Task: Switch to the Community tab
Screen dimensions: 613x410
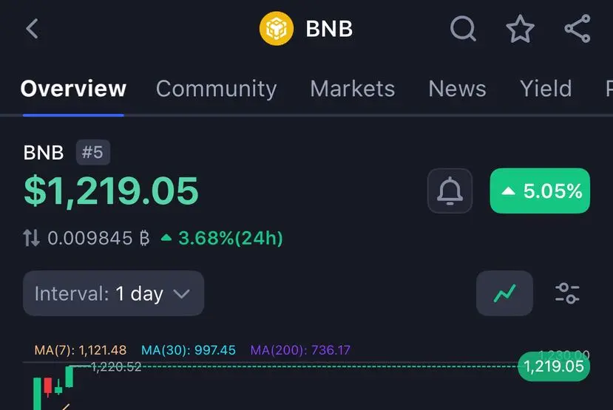Action: [x=216, y=89]
